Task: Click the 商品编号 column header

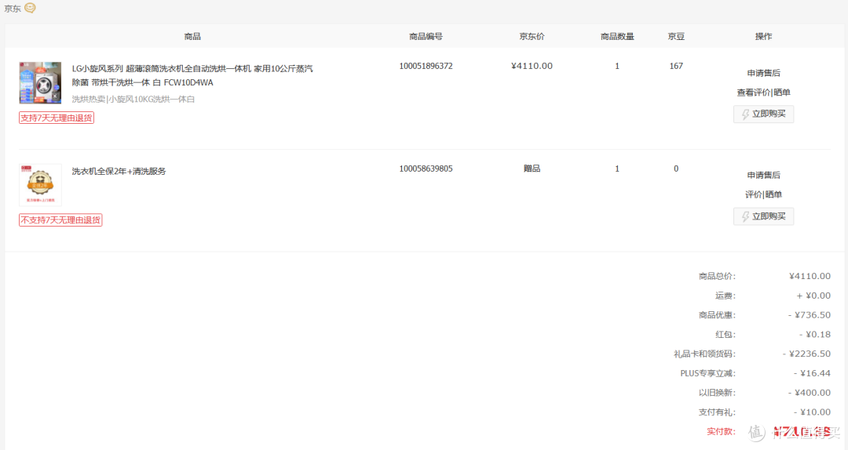Action: coord(426,36)
